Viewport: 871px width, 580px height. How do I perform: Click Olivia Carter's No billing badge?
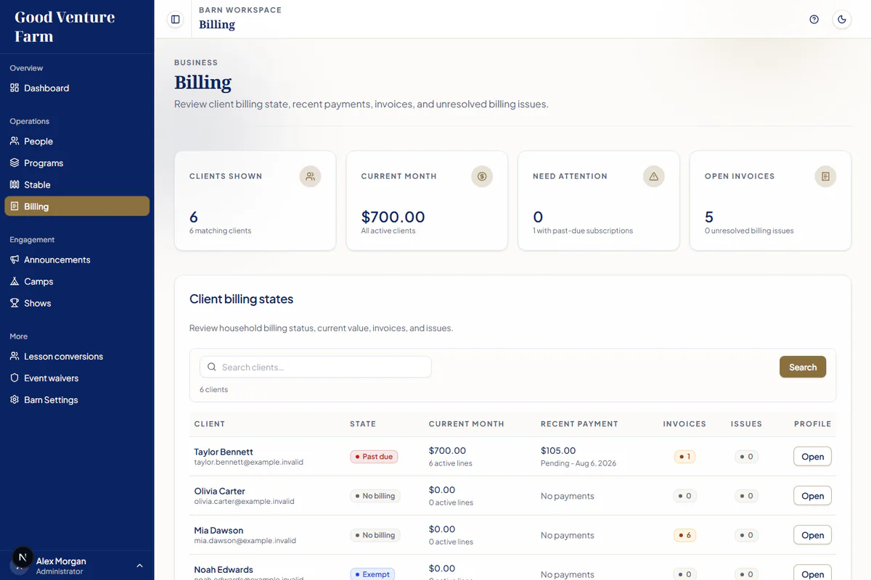coord(375,496)
